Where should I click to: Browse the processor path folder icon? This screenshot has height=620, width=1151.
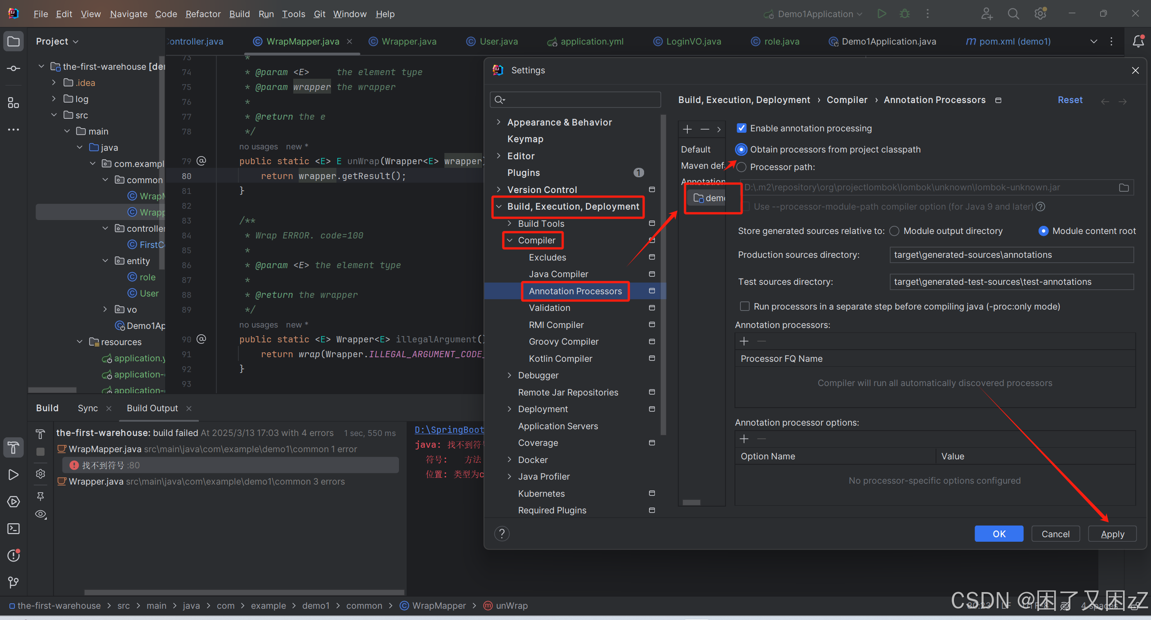tap(1124, 188)
